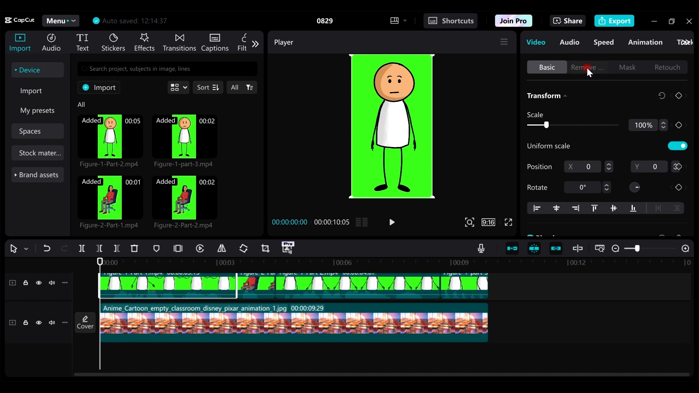Click the Preview axis split icon
Image resolution: width=699 pixels, height=393 pixels.
point(577,249)
